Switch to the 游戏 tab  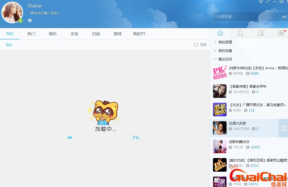(x=117, y=34)
